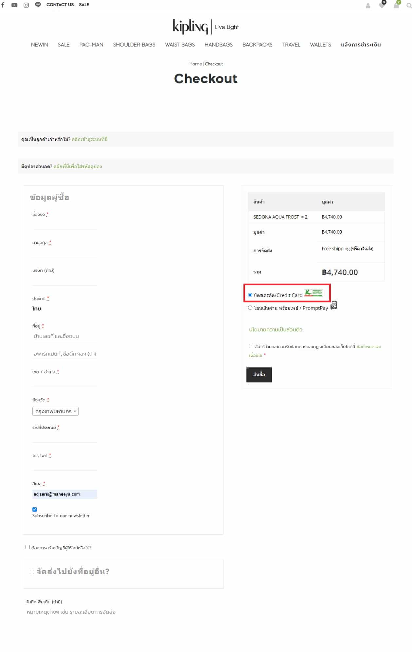Expand the coupon code entry link
Screen dimensions: 412x652
coord(78,167)
